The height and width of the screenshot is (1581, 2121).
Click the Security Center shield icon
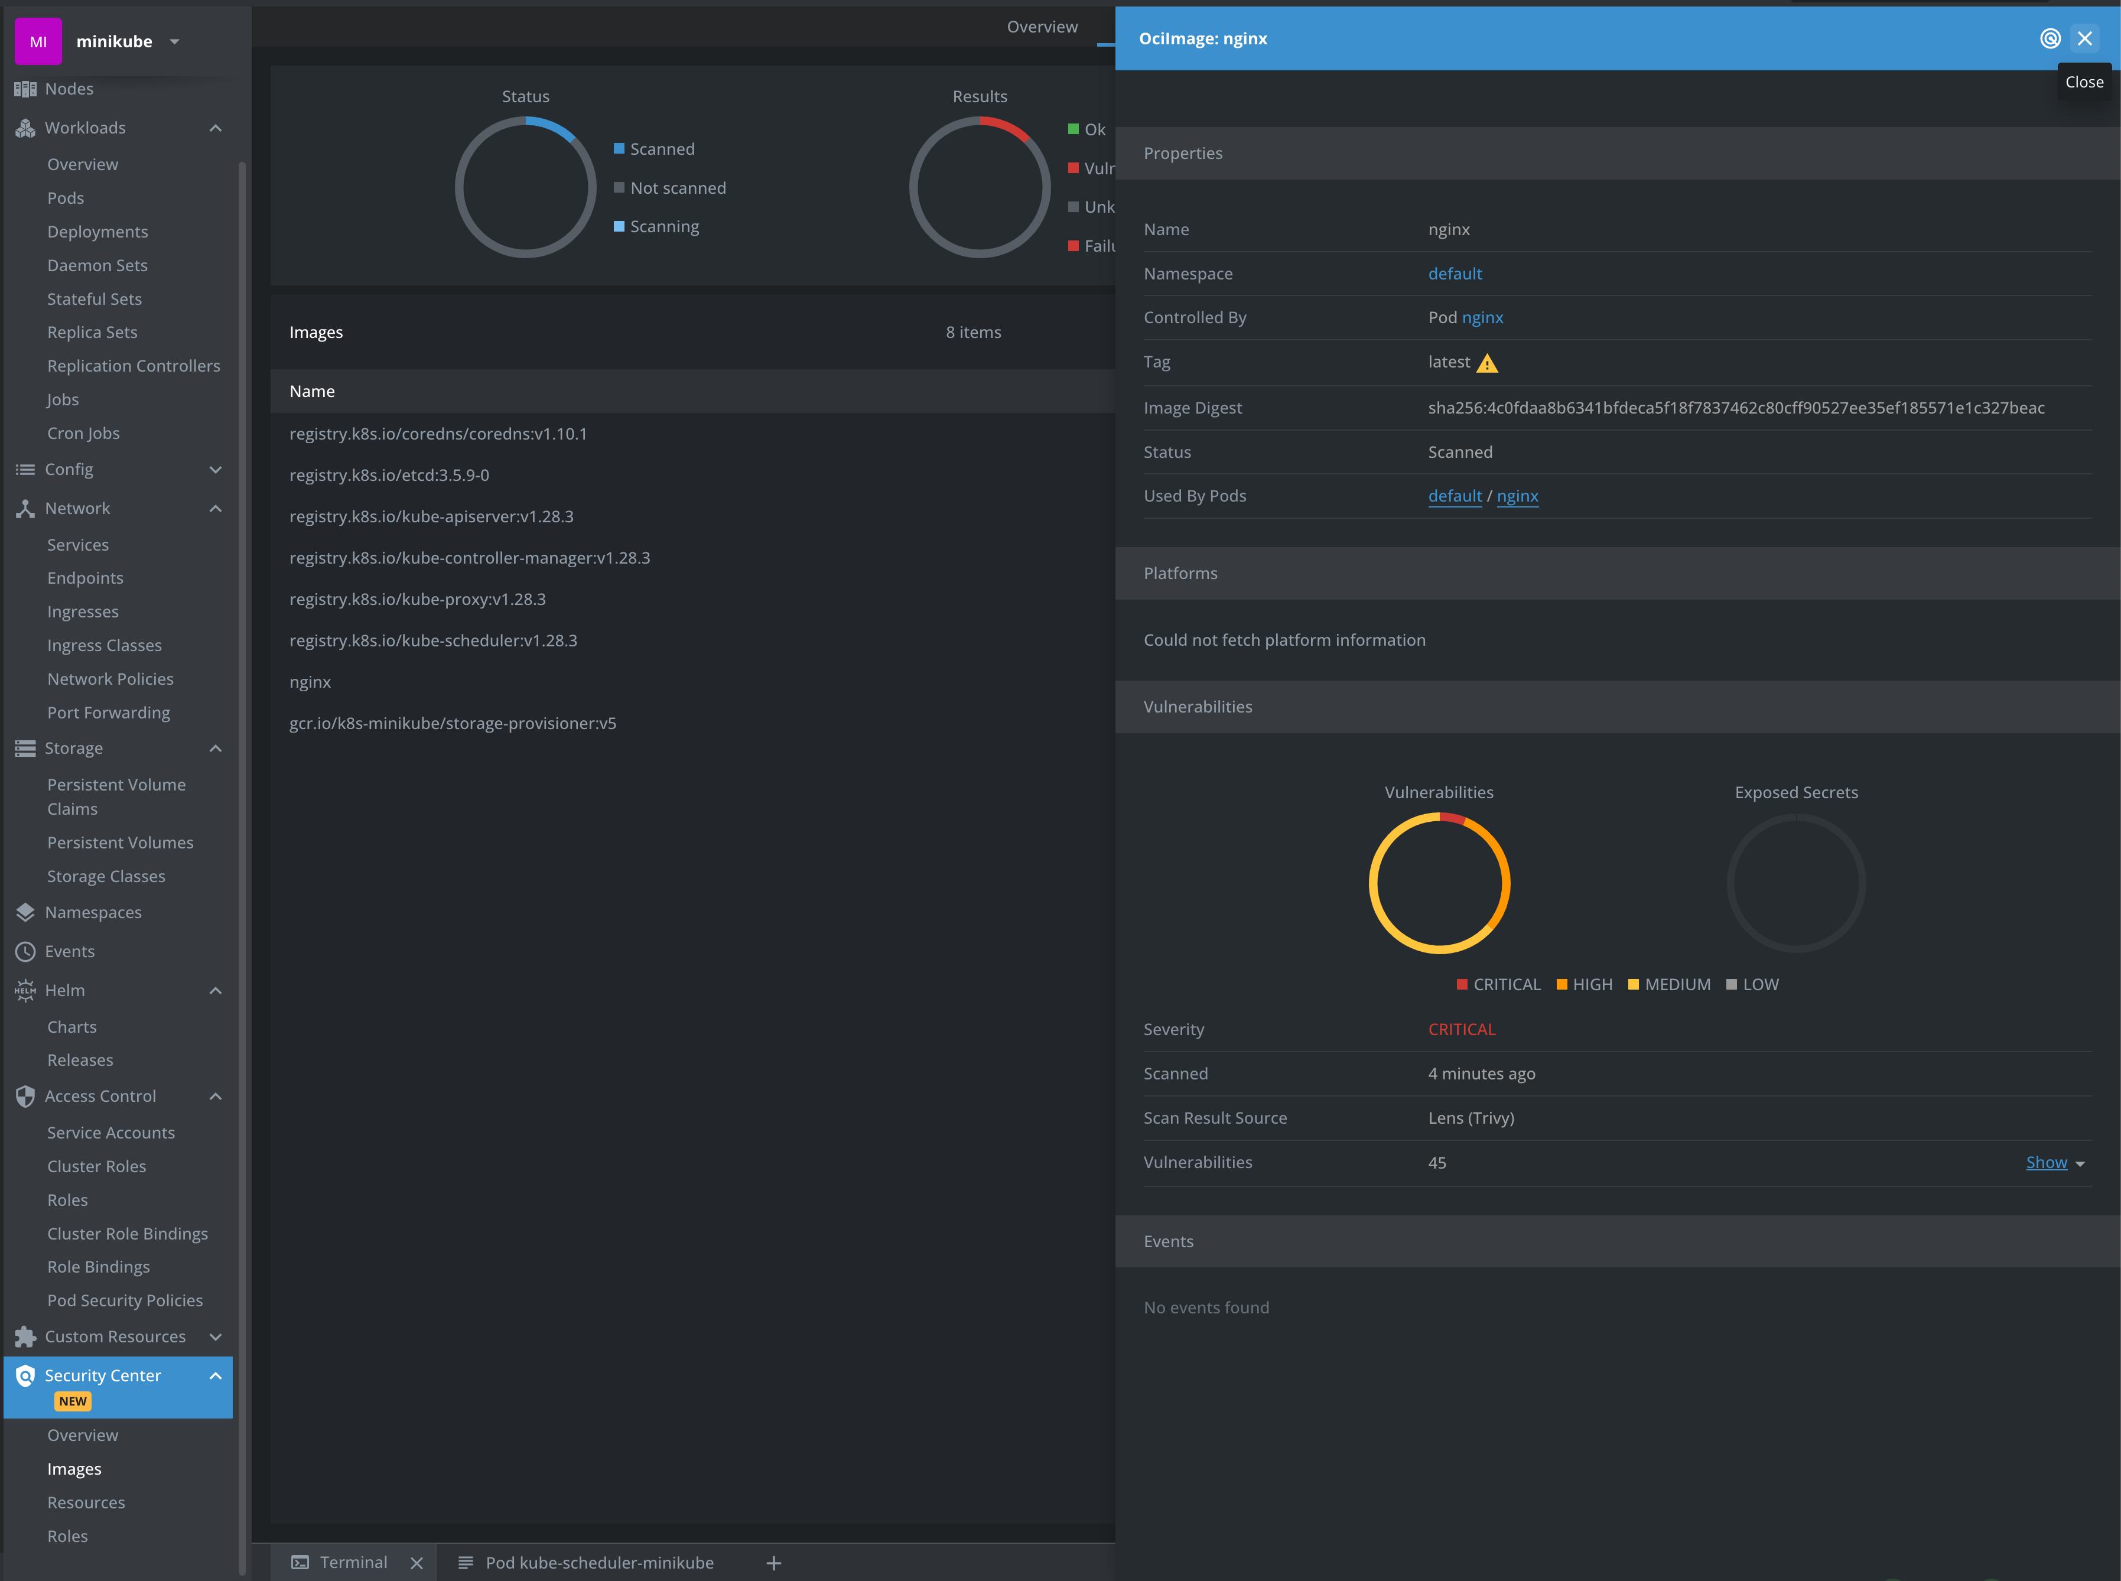25,1375
